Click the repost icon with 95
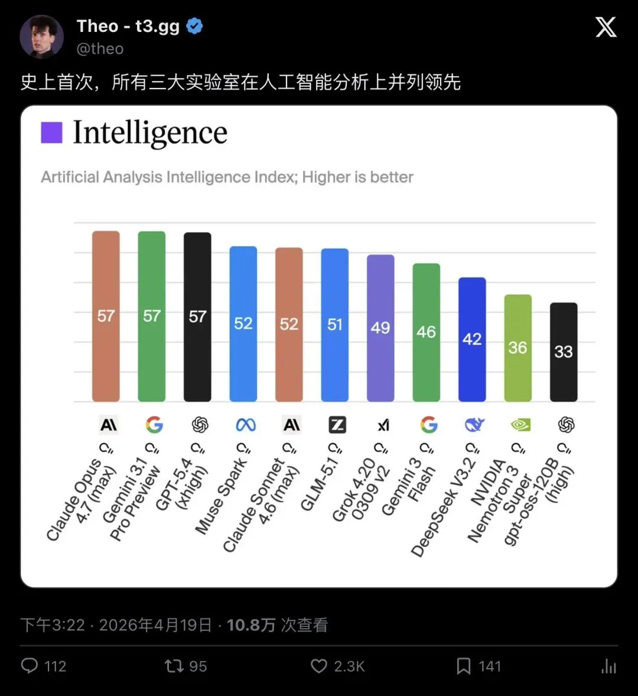The width and height of the screenshot is (638, 696). pos(174,666)
